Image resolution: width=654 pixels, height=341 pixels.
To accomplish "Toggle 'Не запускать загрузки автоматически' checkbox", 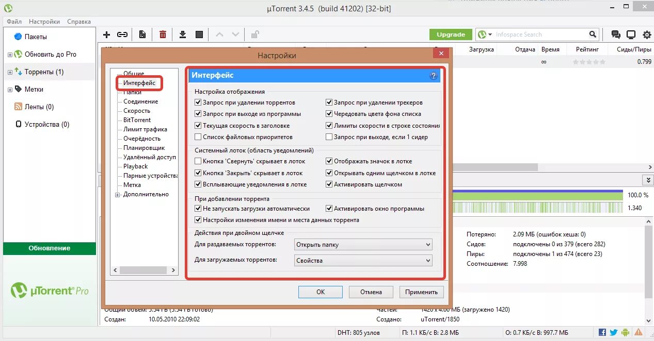I will [198, 209].
